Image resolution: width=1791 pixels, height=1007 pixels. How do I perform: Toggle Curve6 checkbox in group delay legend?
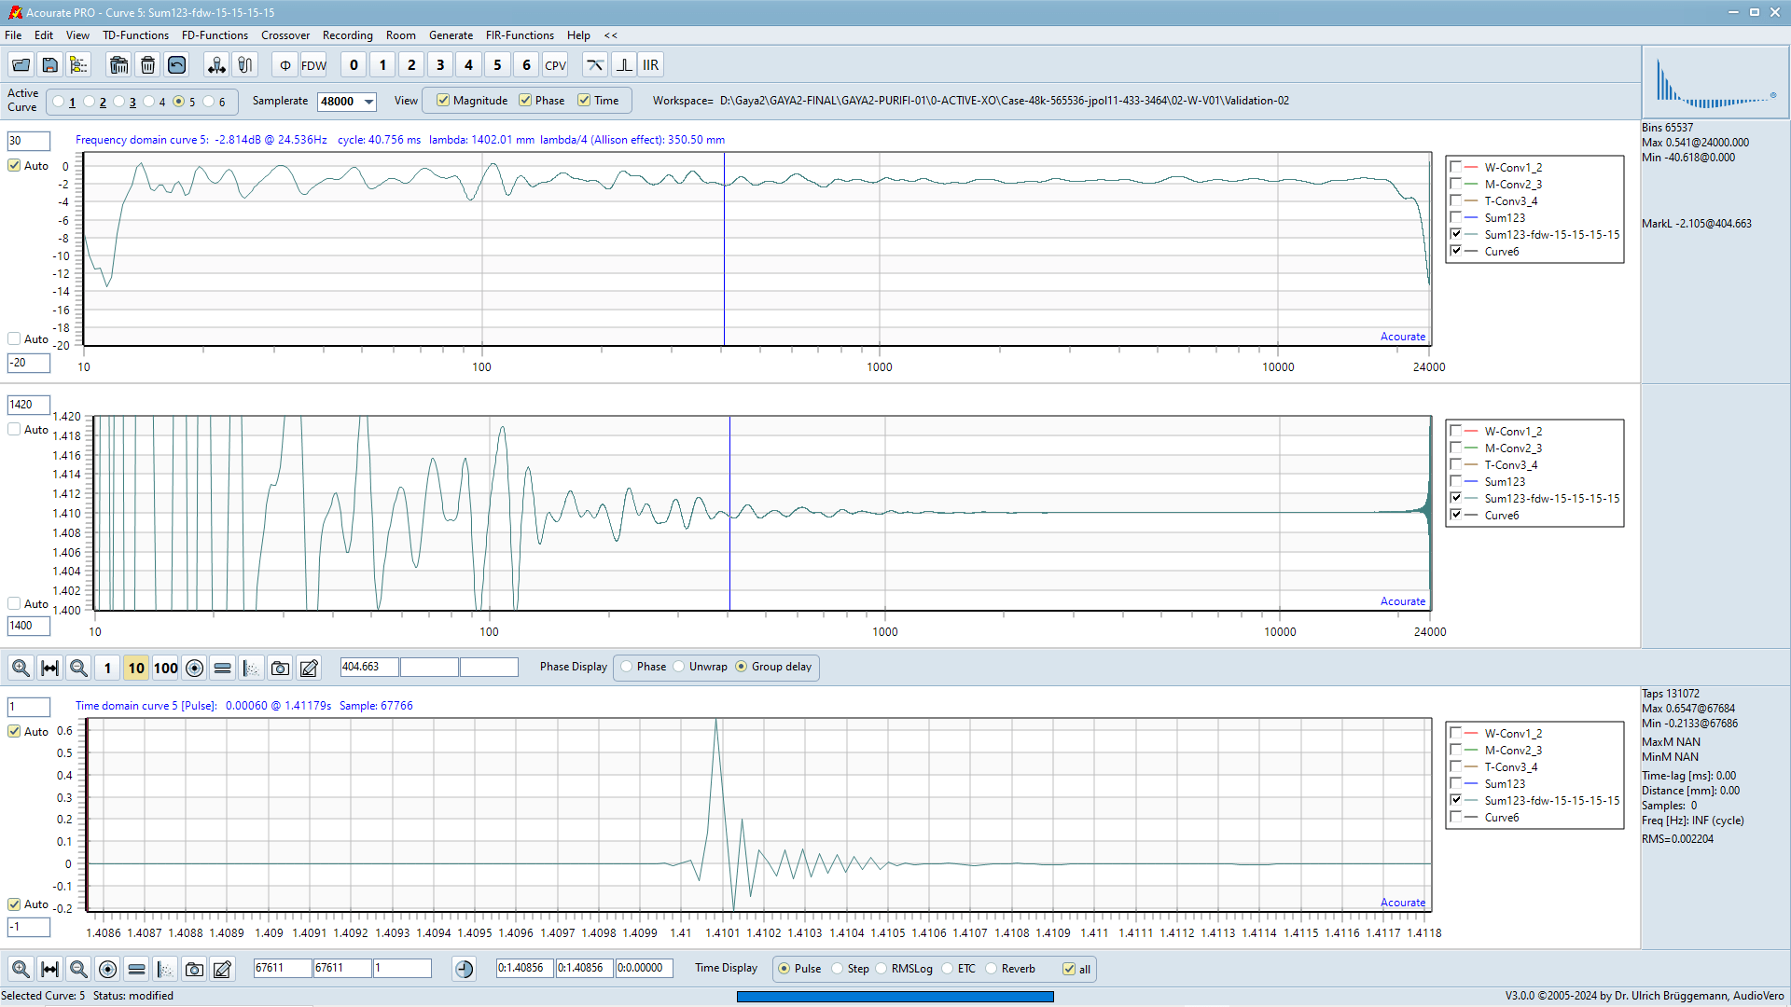tap(1455, 515)
